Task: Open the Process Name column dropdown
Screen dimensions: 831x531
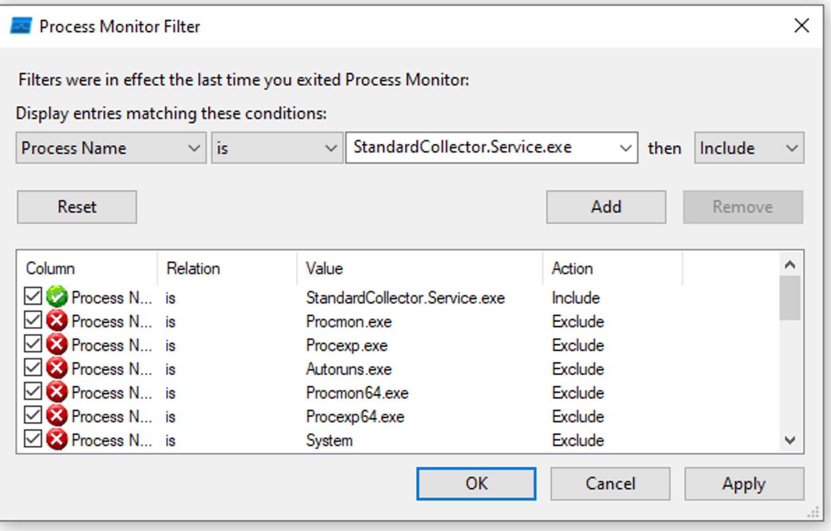Action: 111,148
